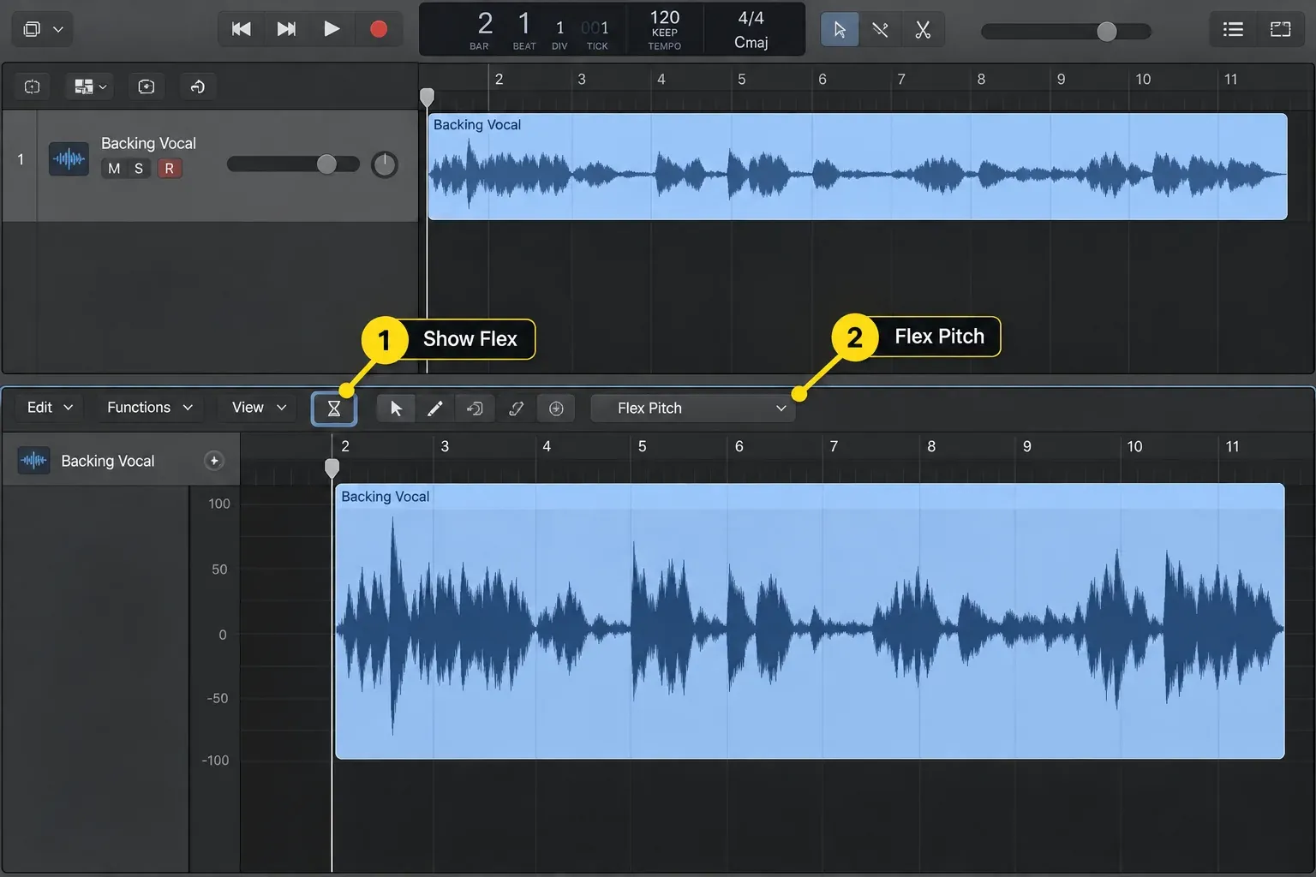
Task: Click the 4/4 Cmaj signature display
Action: click(x=751, y=29)
